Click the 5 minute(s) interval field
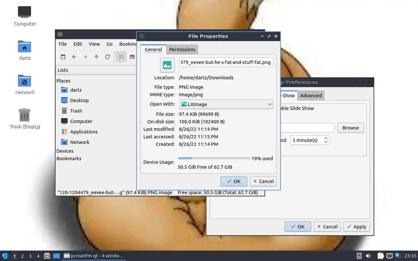This screenshot has width=418, height=261. pyautogui.click(x=310, y=140)
